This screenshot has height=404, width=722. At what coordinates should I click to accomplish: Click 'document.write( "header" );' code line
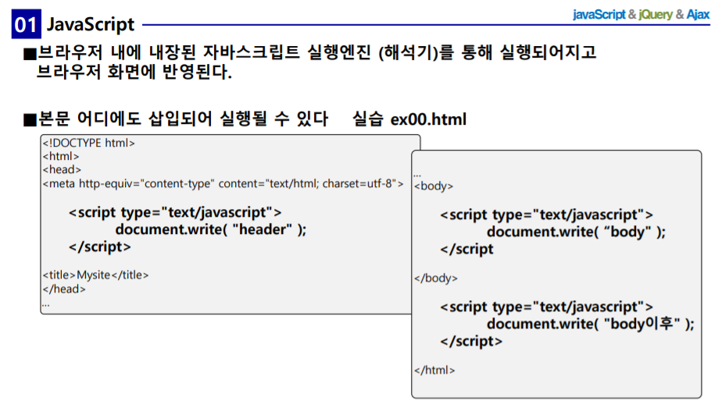point(211,229)
